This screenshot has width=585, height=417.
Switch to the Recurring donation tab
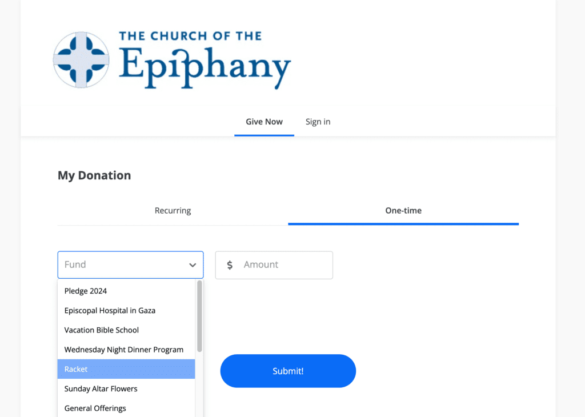click(x=173, y=211)
